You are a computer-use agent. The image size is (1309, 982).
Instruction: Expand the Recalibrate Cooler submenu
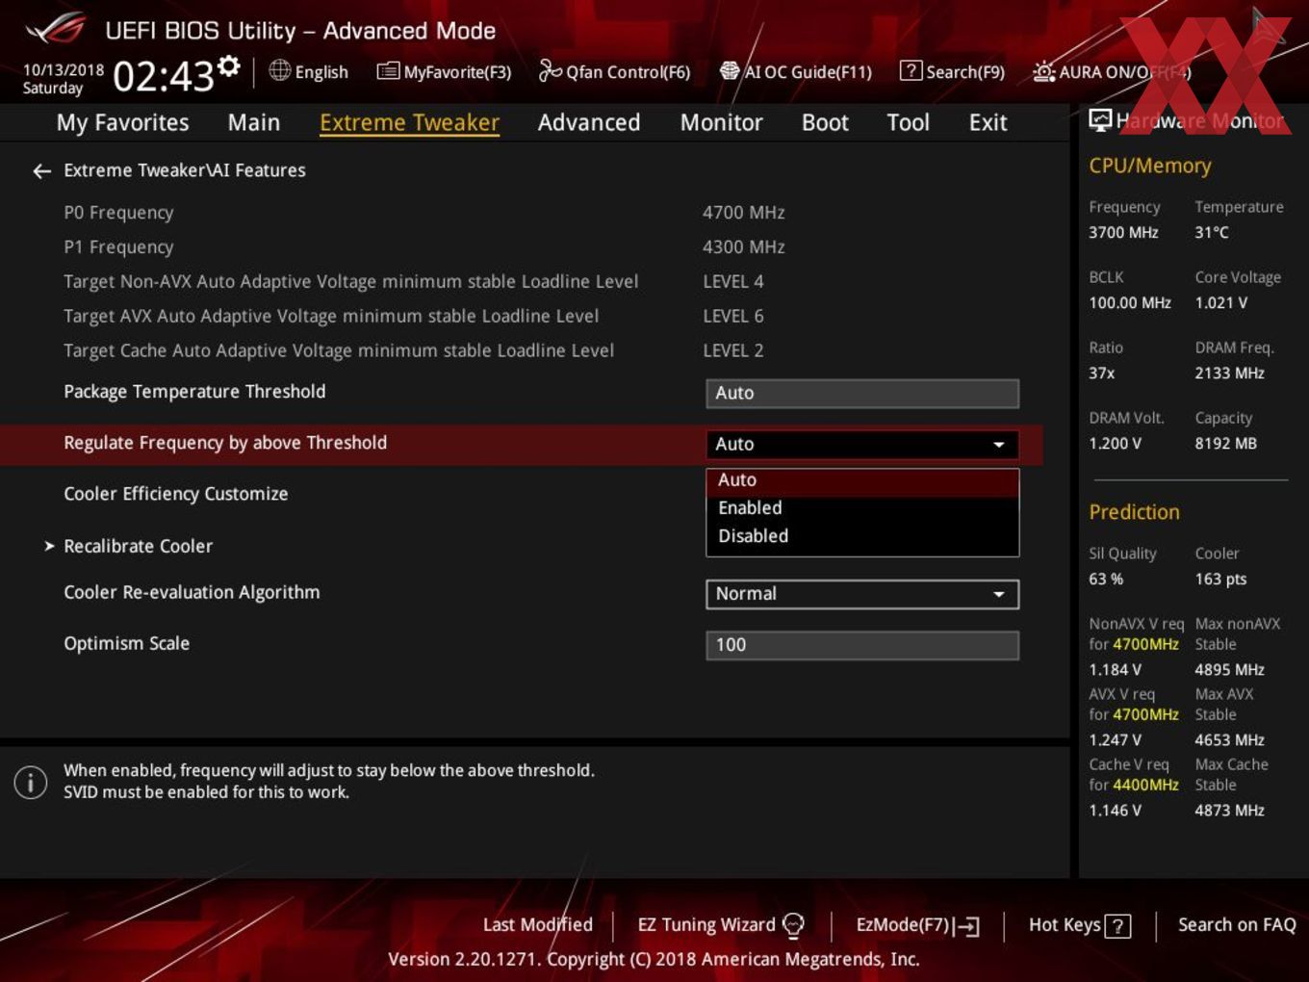click(138, 546)
